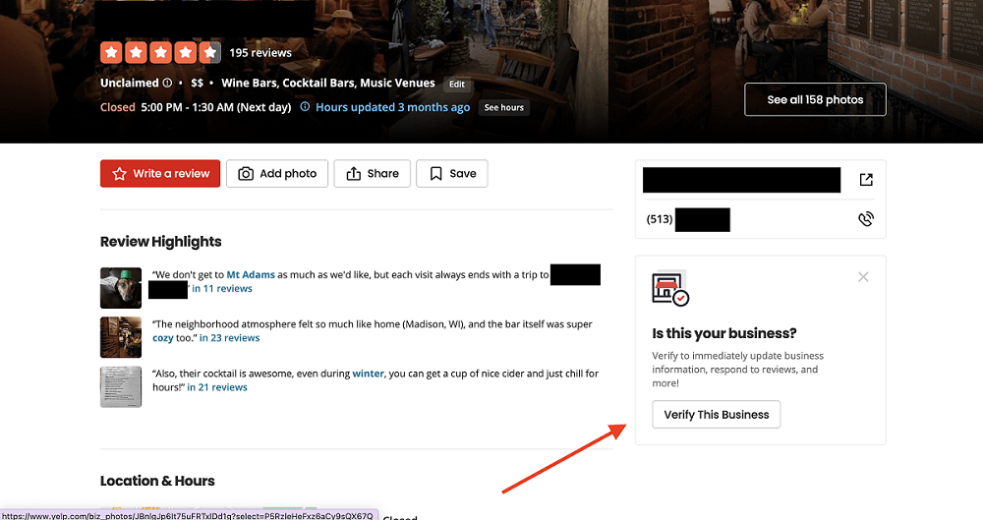This screenshot has height=520, width=983.
Task: Click the Verify This Business button
Action: [716, 415]
